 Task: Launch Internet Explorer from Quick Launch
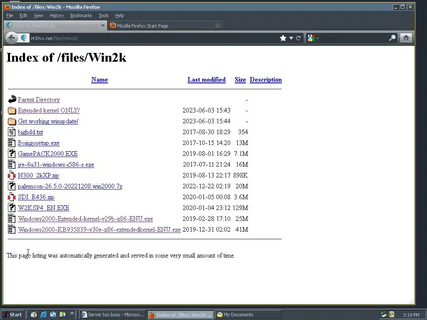coord(43,315)
